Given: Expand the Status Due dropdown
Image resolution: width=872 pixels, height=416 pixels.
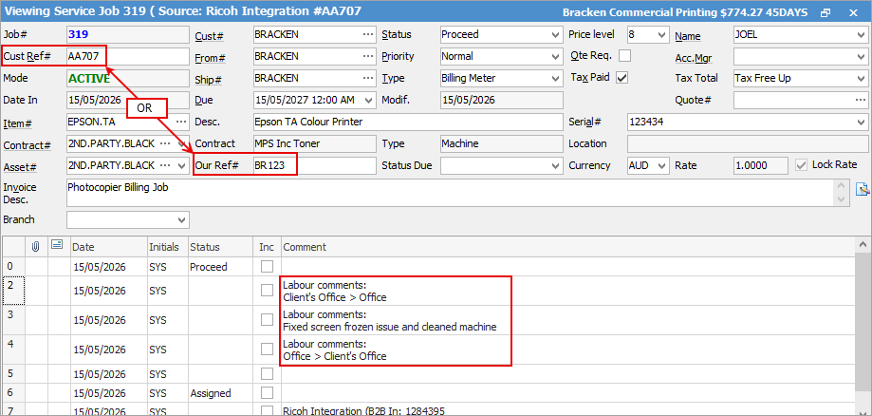Looking at the screenshot, I should coord(556,165).
